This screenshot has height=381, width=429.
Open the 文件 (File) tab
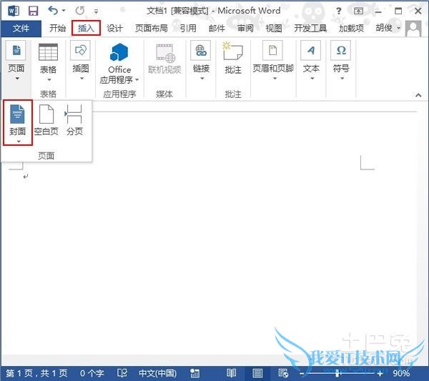(x=21, y=28)
